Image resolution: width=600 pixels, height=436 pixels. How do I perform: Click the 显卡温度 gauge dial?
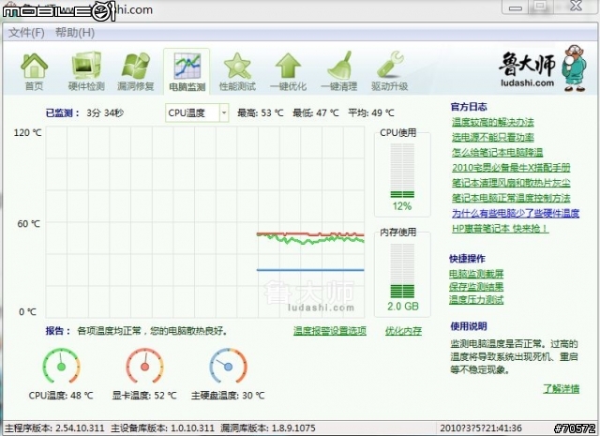coord(144,366)
